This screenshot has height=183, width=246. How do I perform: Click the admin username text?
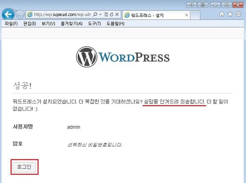click(x=73, y=127)
